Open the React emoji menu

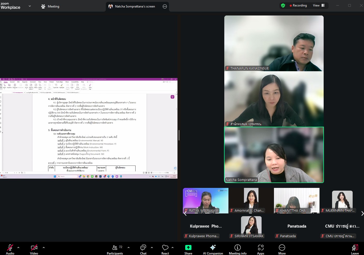tap(165, 249)
